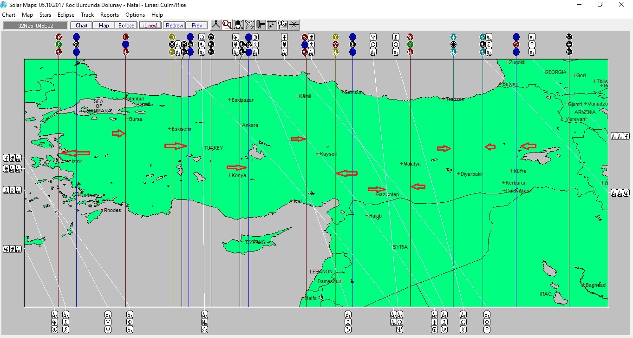Image resolution: width=633 pixels, height=338 pixels.
Task: Open the Options menu
Action: [x=135, y=15]
